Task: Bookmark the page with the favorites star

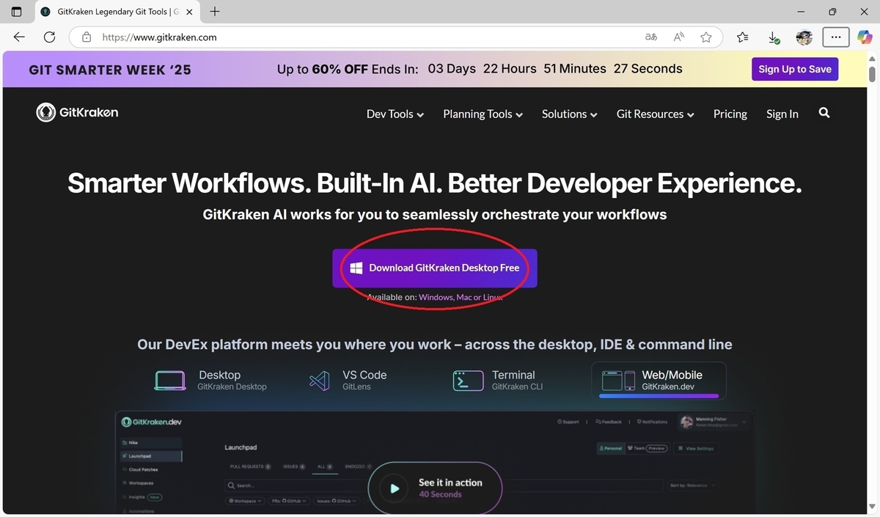Action: point(705,37)
